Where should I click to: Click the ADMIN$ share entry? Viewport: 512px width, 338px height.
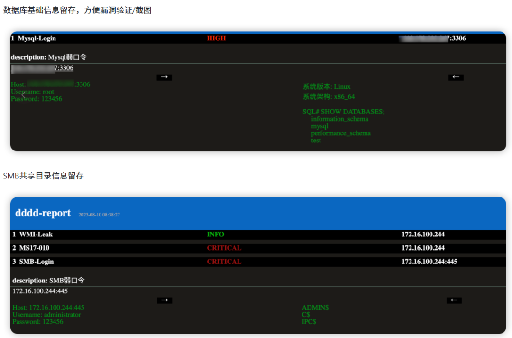coord(315,307)
